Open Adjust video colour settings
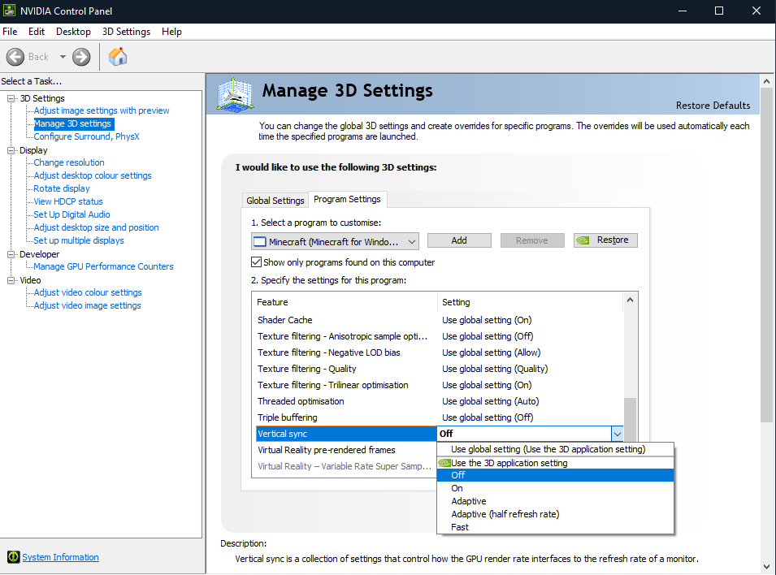 (x=88, y=292)
